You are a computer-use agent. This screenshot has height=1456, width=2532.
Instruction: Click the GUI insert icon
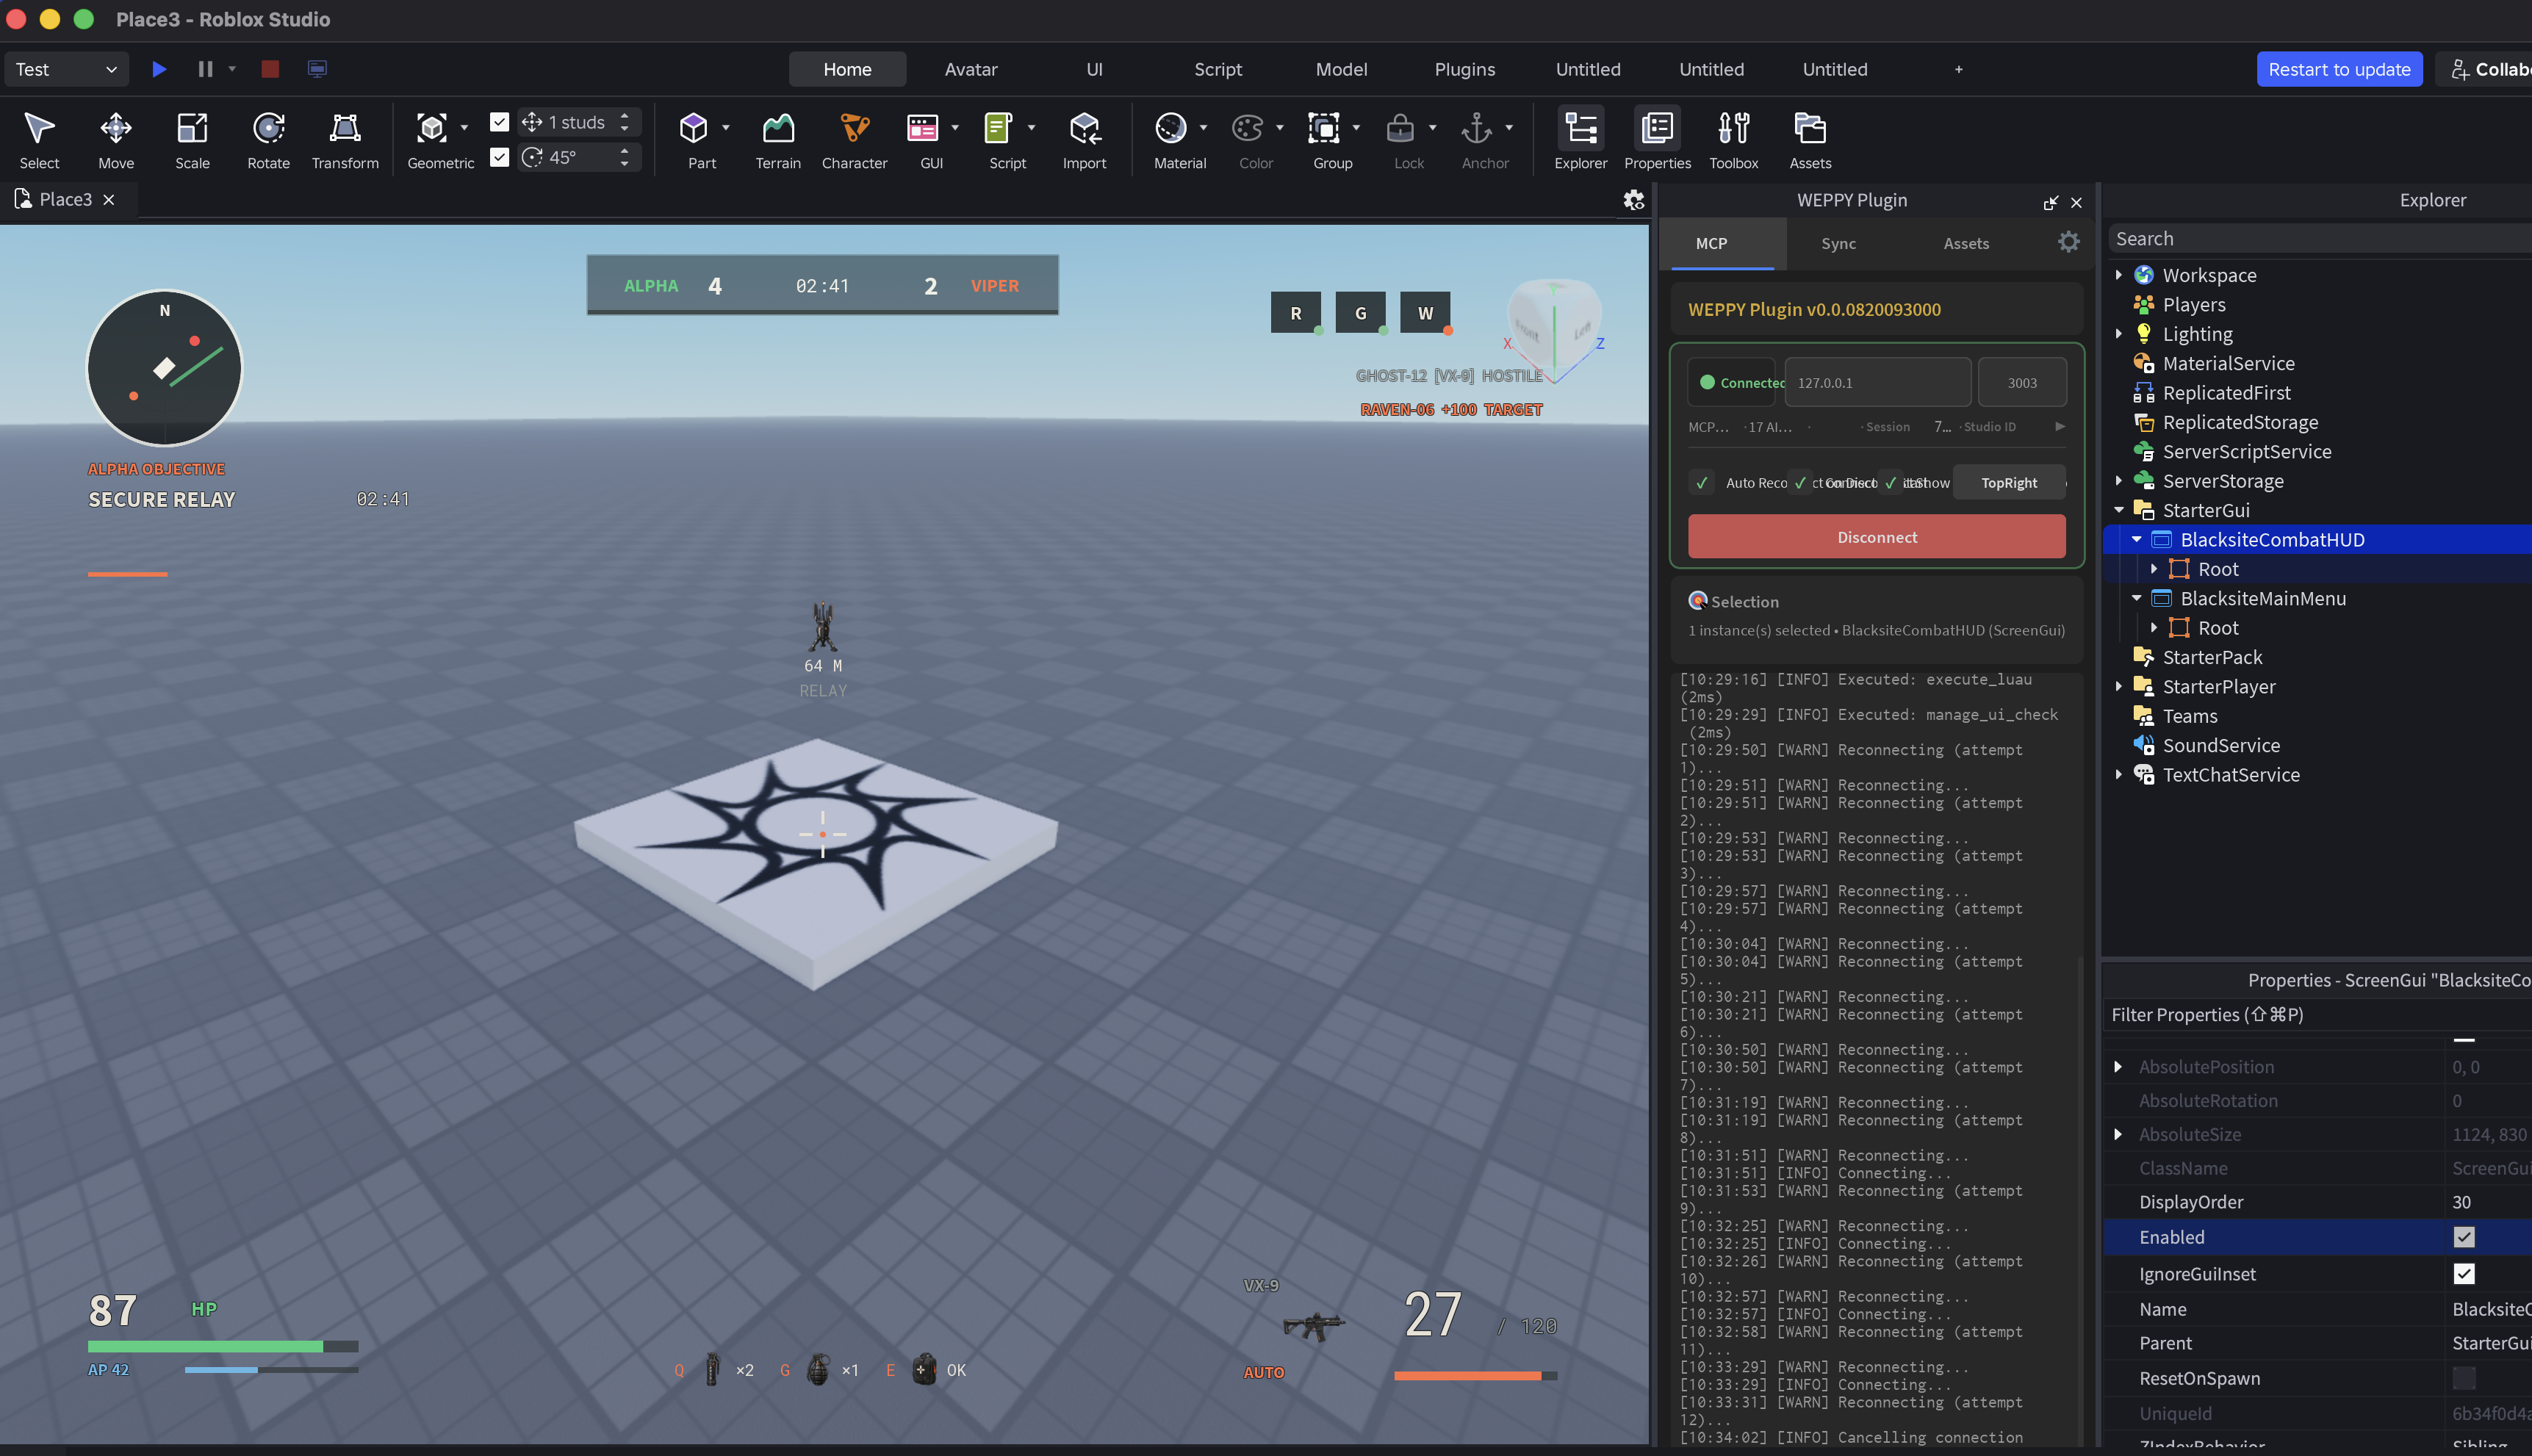coord(922,128)
